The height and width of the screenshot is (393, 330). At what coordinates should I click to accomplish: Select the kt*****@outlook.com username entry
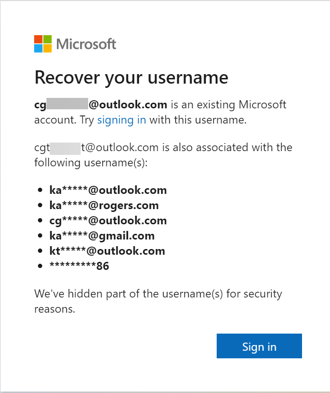pos(107,251)
